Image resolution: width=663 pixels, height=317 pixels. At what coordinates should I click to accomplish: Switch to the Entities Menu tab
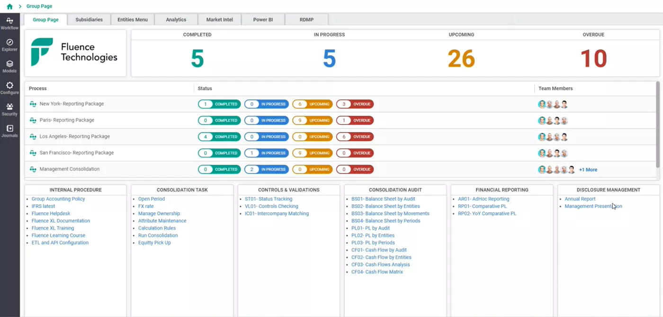[x=133, y=19]
